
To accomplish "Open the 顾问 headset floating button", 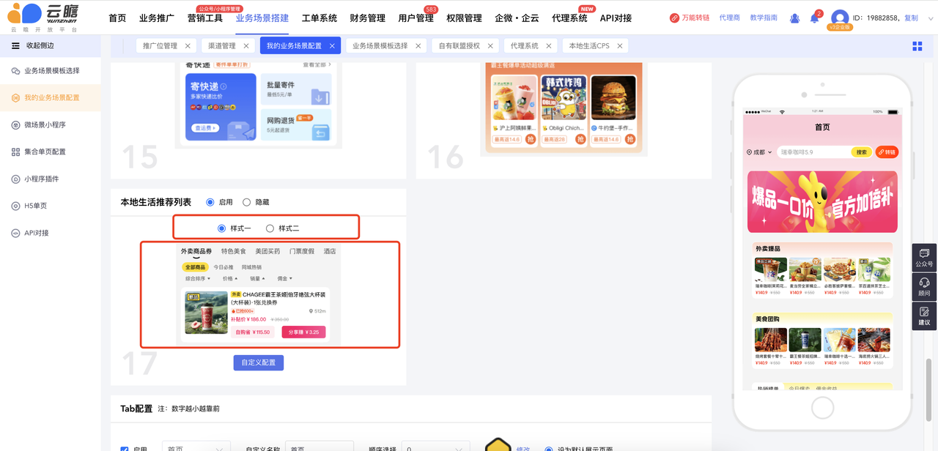I will click(x=924, y=287).
